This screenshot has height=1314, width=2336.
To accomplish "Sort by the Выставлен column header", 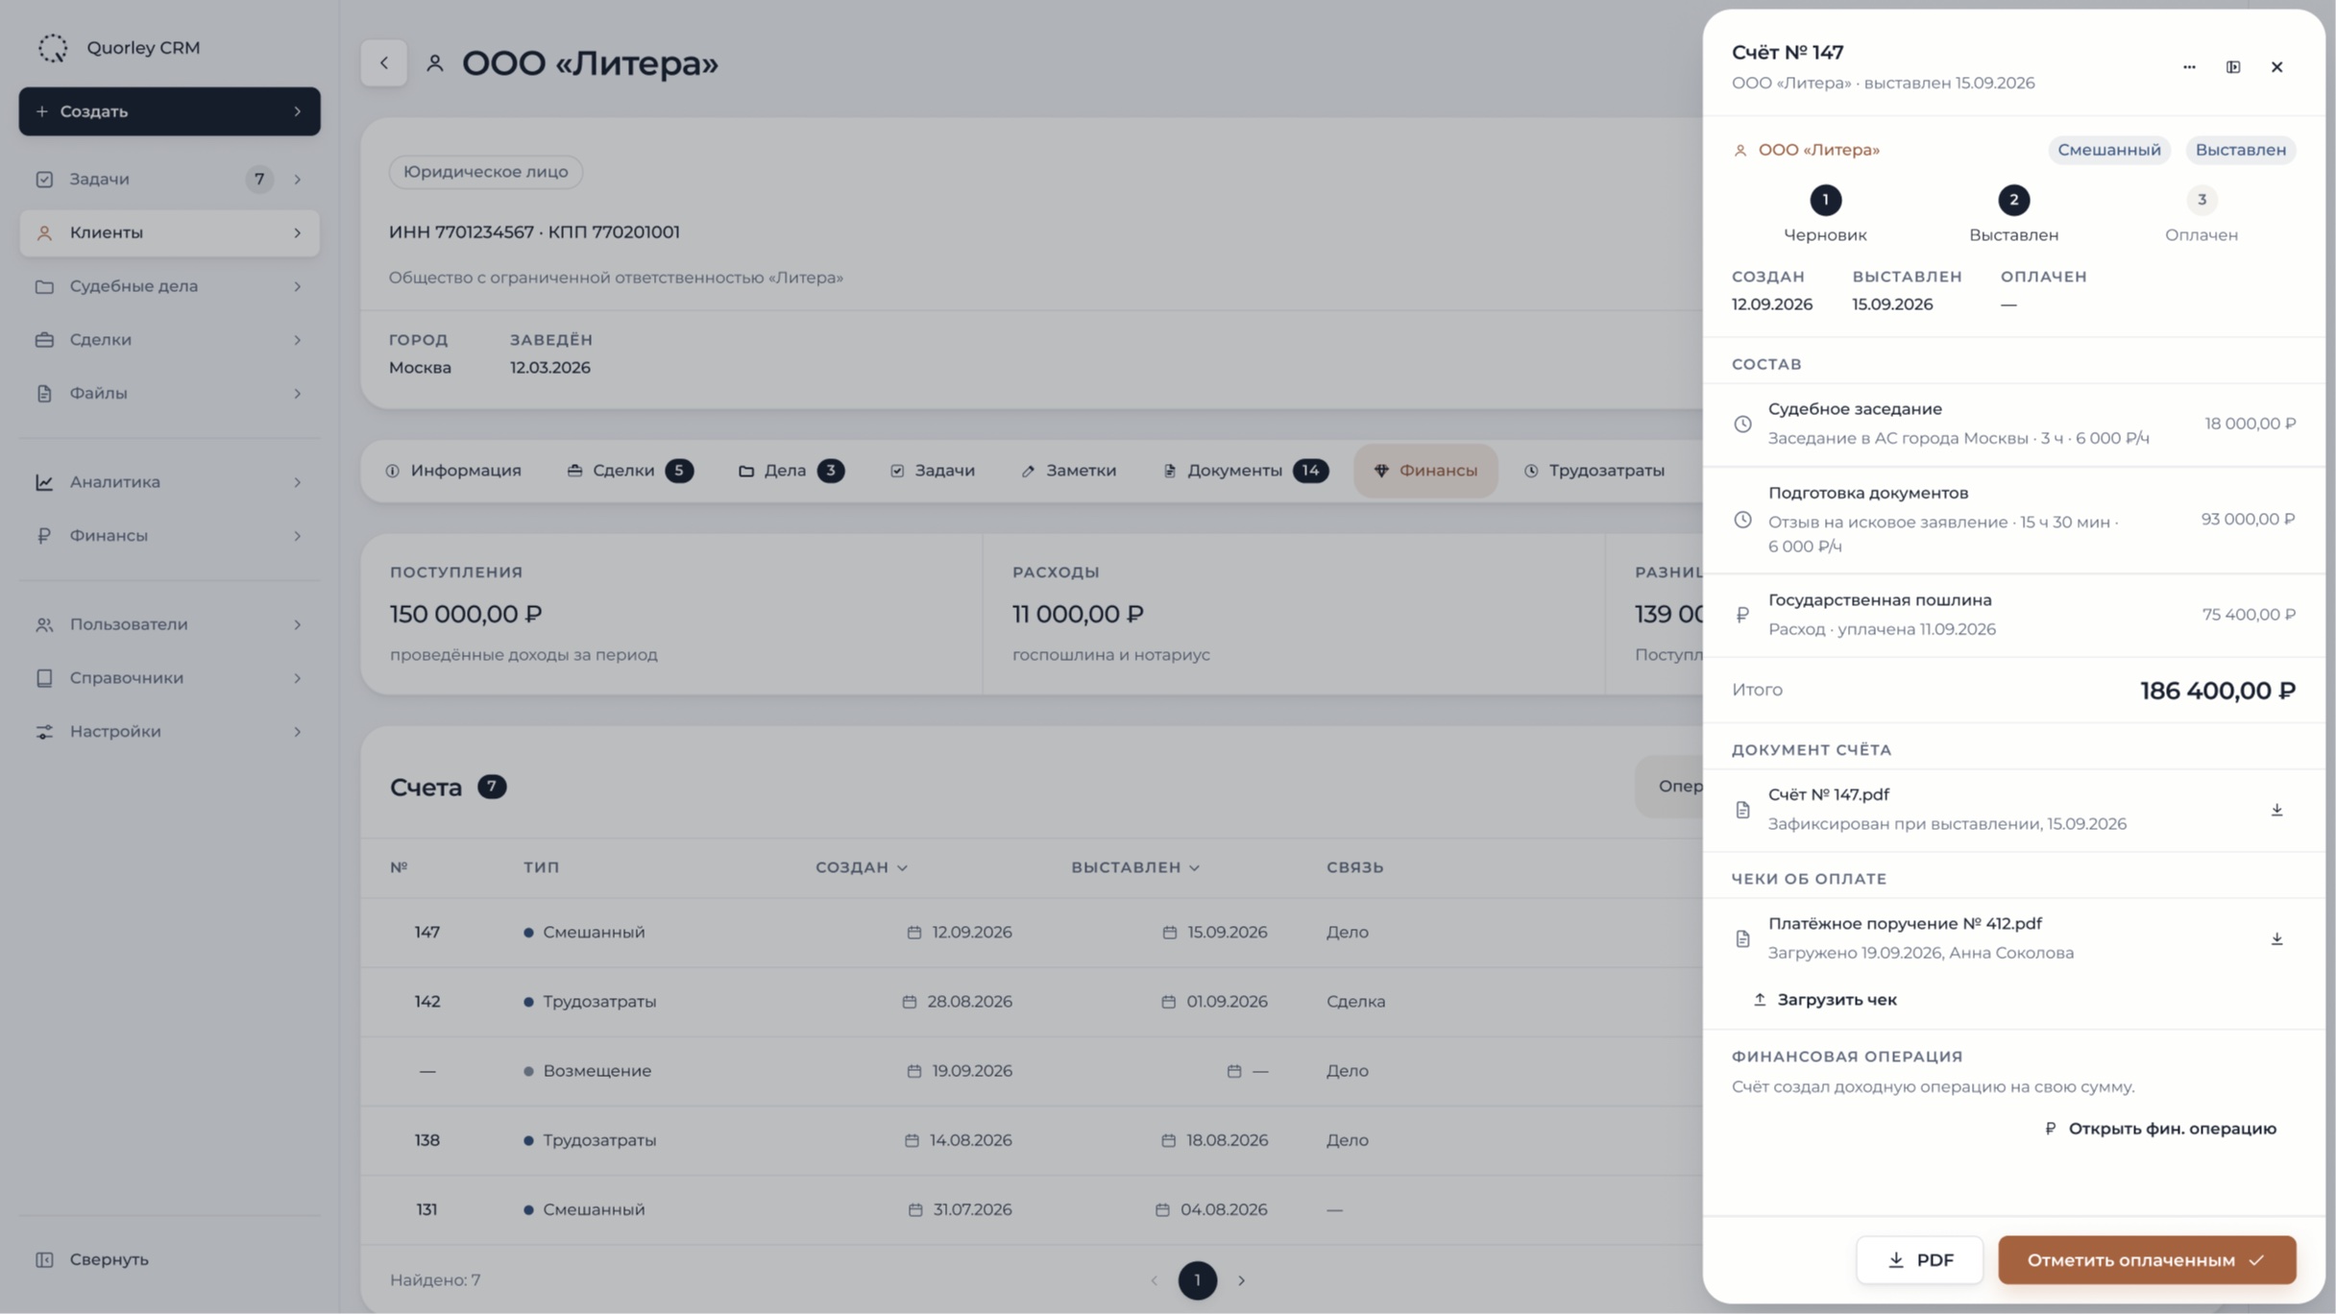I will [x=1136, y=867].
